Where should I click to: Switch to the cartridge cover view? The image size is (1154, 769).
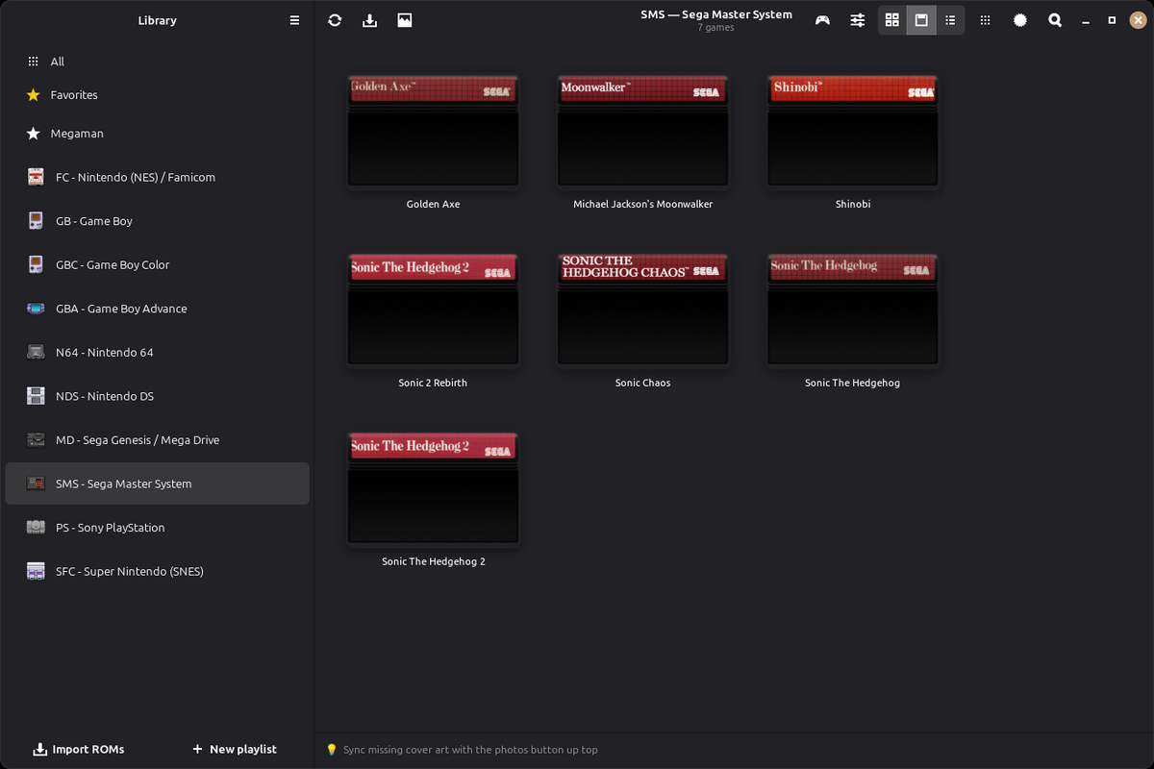921,20
